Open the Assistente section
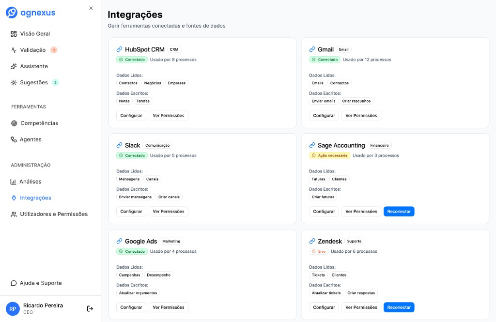This screenshot has width=496, height=322. (x=34, y=66)
